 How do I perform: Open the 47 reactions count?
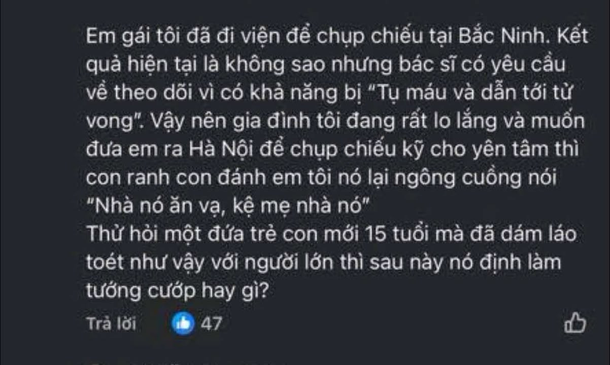coord(211,323)
